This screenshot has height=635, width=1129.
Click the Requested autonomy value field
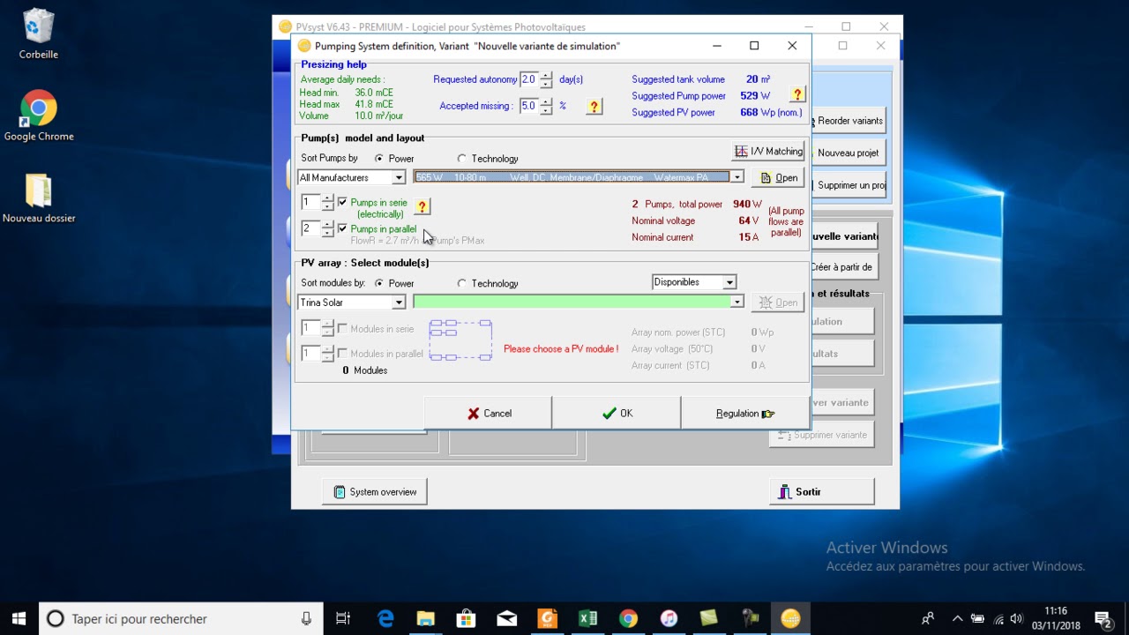coord(529,79)
